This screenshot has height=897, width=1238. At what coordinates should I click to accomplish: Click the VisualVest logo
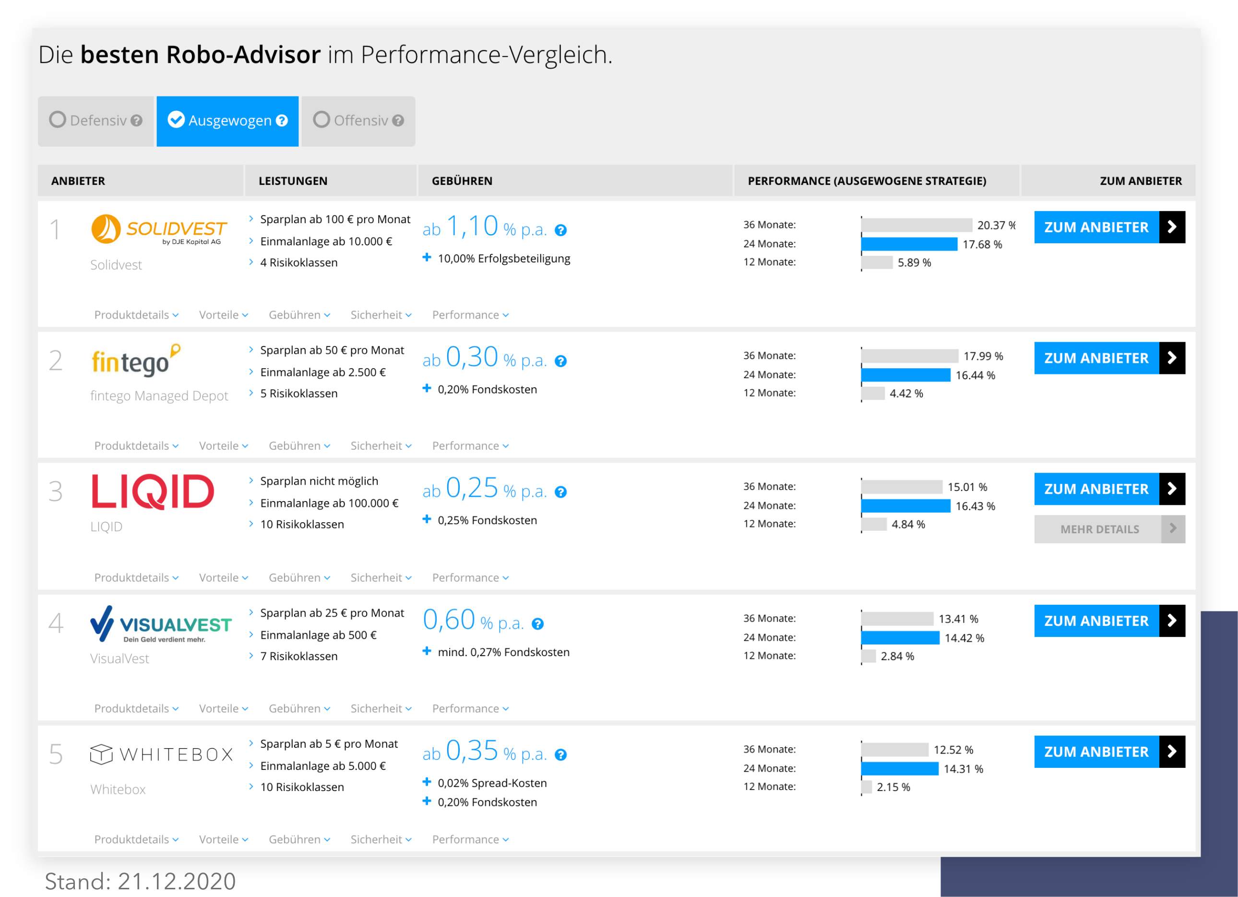pos(161,624)
